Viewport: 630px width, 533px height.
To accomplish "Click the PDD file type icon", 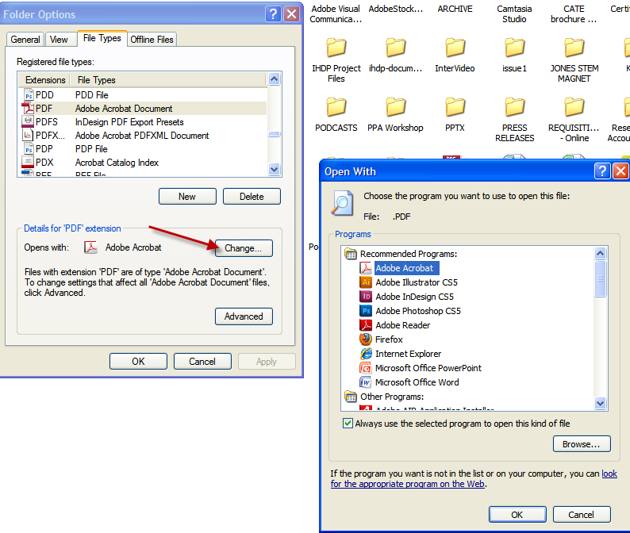I will (28, 95).
